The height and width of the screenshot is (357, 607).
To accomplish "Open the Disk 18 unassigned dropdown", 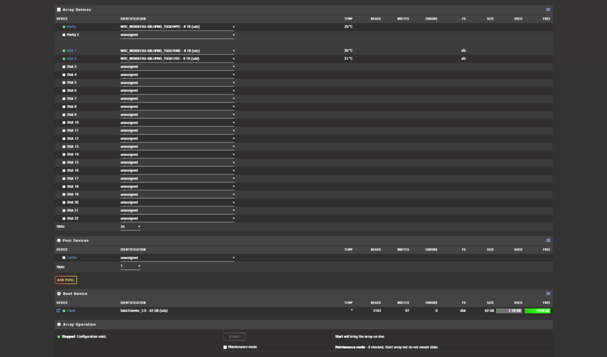I will pyautogui.click(x=177, y=187).
